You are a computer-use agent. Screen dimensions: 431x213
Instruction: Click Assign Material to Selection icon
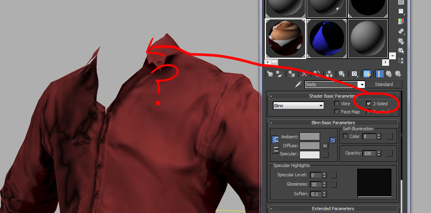tap(291, 74)
